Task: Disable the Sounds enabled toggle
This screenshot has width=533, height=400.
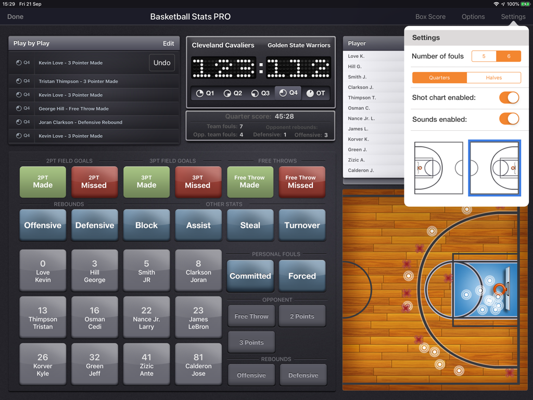Action: (509, 119)
